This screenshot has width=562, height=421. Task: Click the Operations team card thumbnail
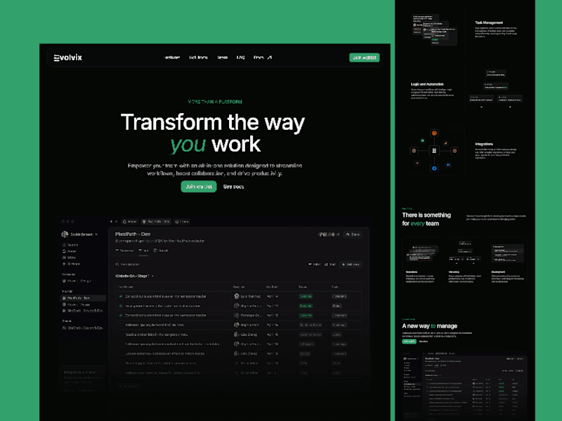click(x=423, y=253)
